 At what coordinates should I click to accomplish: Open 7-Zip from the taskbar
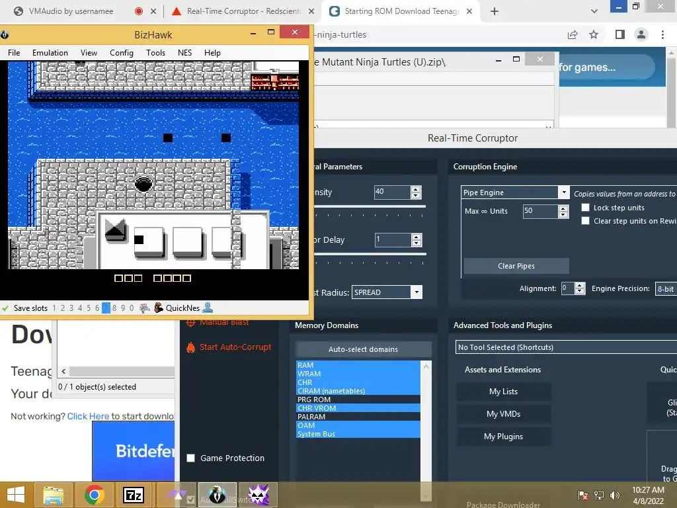[x=134, y=495]
